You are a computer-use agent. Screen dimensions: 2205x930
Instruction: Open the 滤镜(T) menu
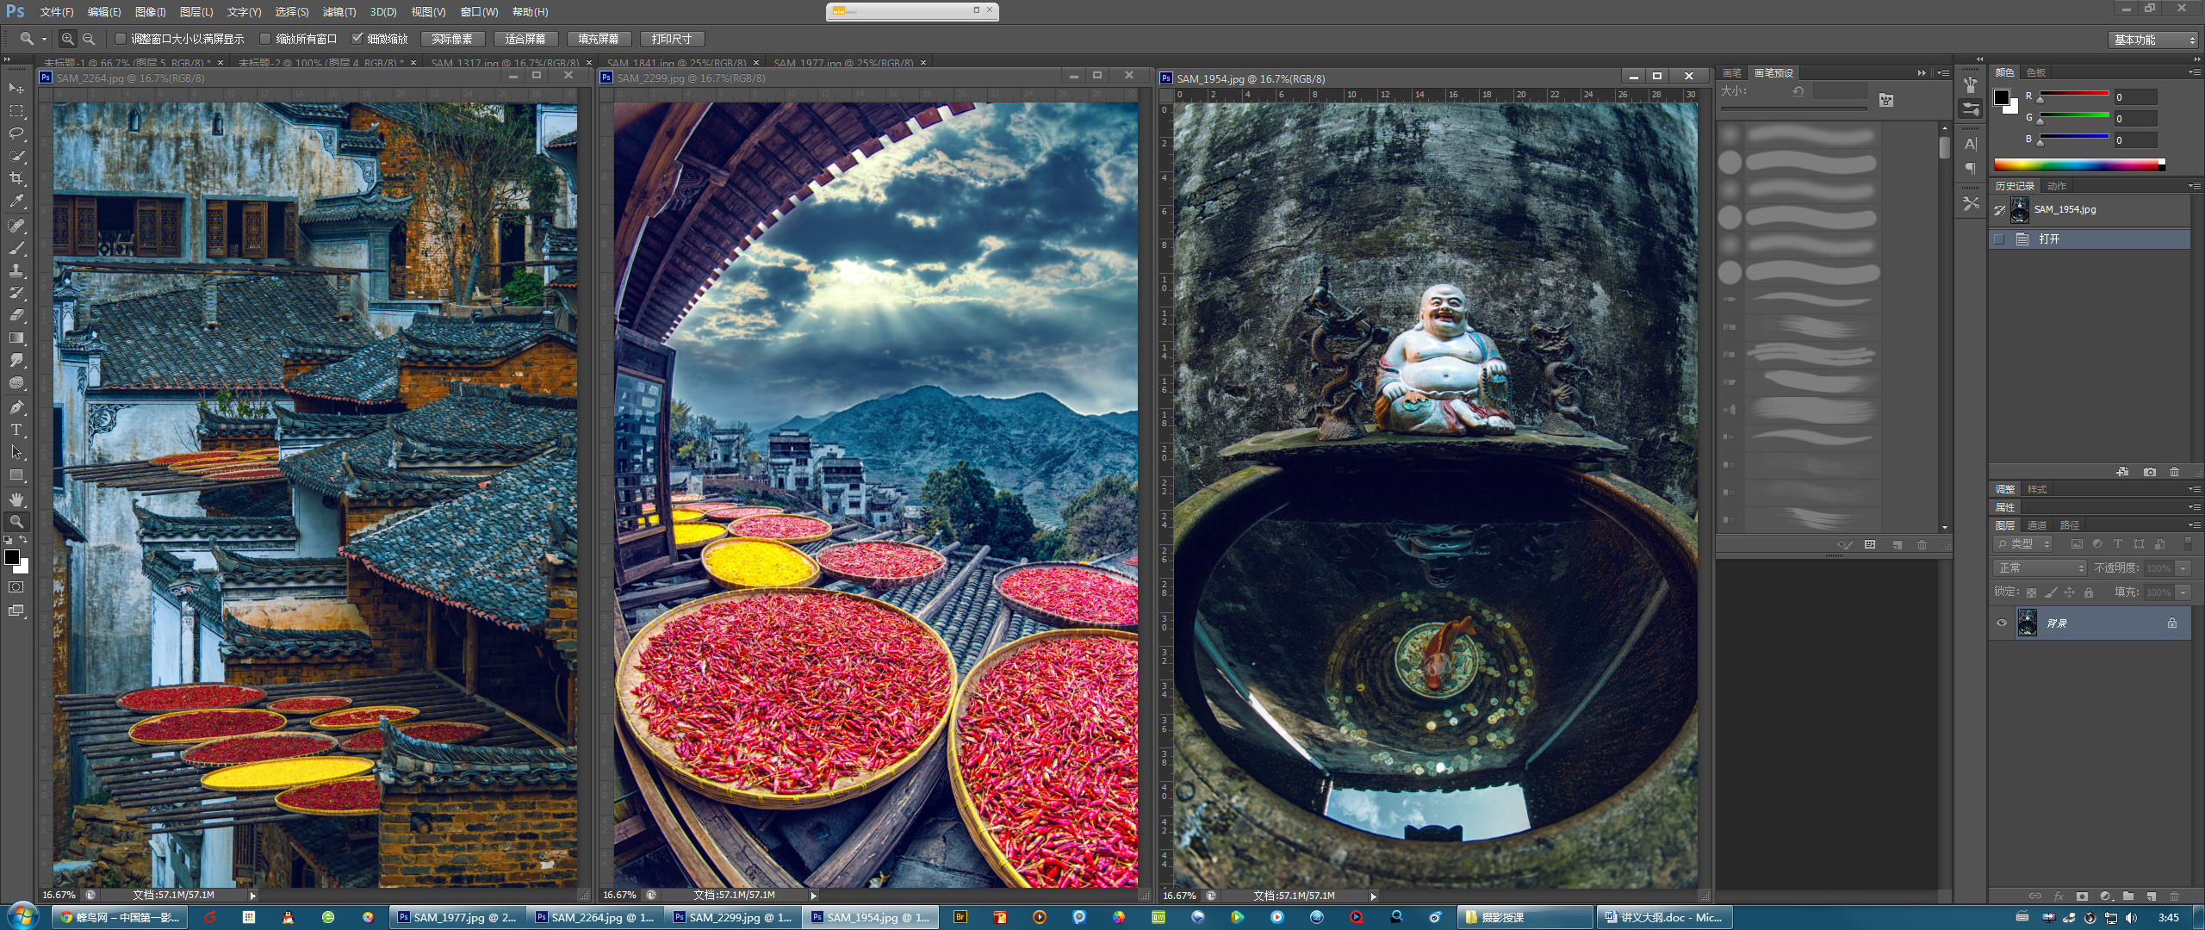339,12
